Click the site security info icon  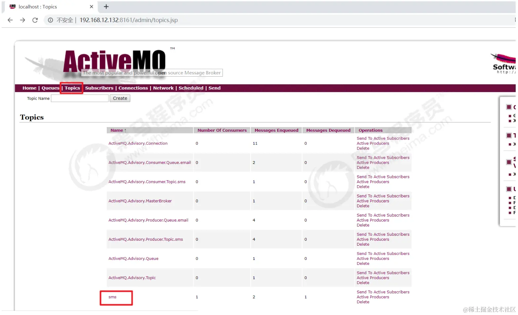(51, 20)
